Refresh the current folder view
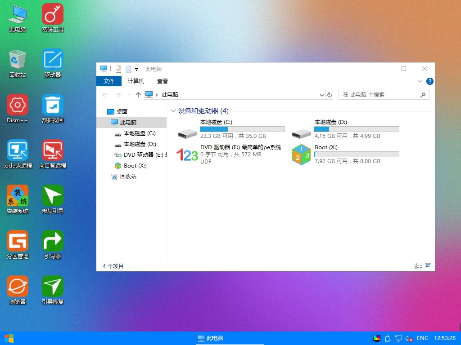The height and width of the screenshot is (345, 461). 330,95
